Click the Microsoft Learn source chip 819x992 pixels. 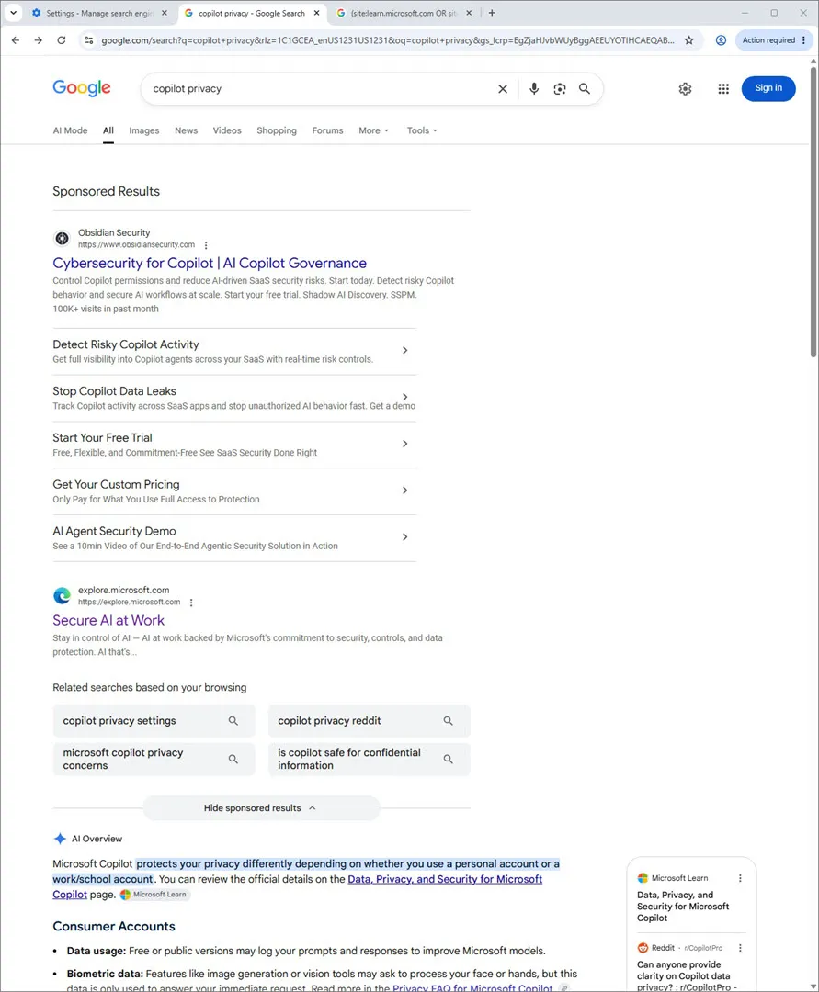click(x=154, y=895)
